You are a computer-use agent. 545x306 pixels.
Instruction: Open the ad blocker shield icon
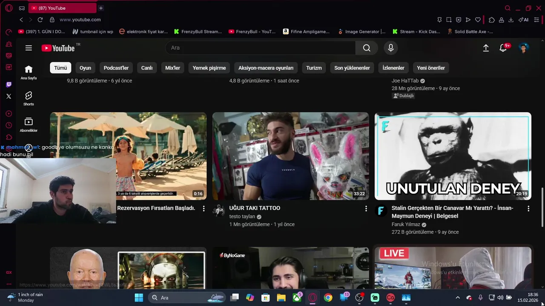tap(459, 20)
